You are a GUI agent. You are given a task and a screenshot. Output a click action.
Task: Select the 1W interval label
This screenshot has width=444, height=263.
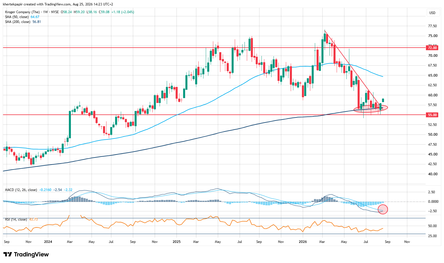tap(45, 12)
